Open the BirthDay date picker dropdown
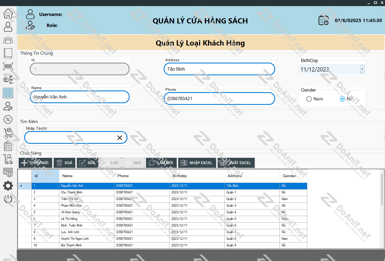 (x=362, y=69)
